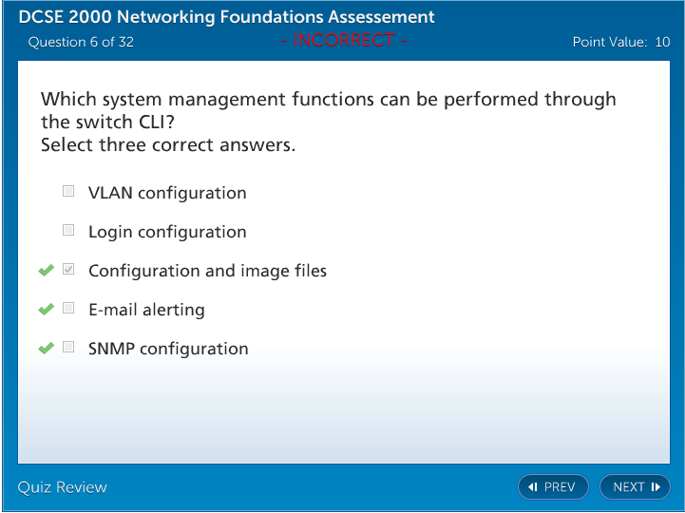
Task: Select the Point Value: 10 text
Action: [x=621, y=42]
